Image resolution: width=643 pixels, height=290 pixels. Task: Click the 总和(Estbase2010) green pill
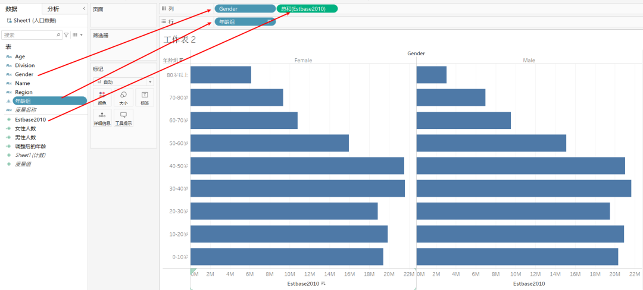307,9
